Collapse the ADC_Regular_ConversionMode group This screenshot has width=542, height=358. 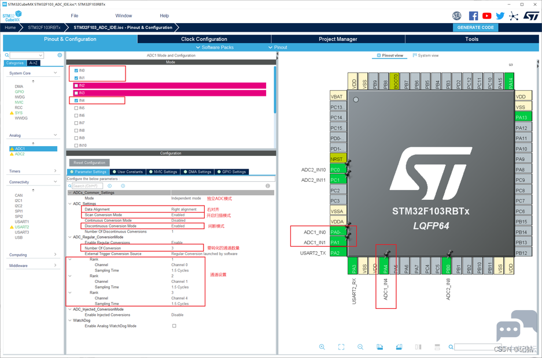[x=70, y=237]
